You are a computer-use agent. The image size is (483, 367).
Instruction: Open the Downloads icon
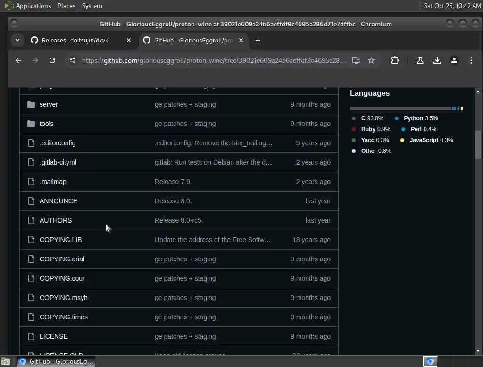(x=437, y=60)
